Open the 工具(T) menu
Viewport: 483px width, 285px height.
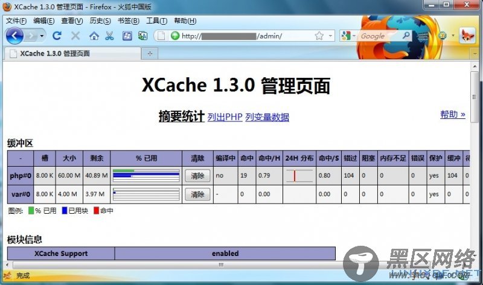(156, 21)
